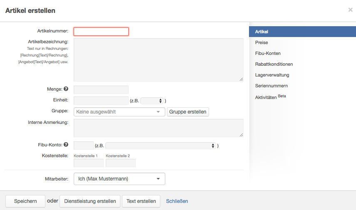Click the Interne Anmerkung textarea resize handle
This screenshot has width=356, height=210.
241,135
